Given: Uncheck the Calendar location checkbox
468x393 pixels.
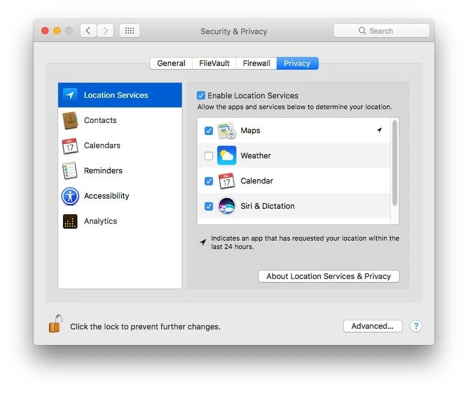Looking at the screenshot, I should tap(209, 181).
